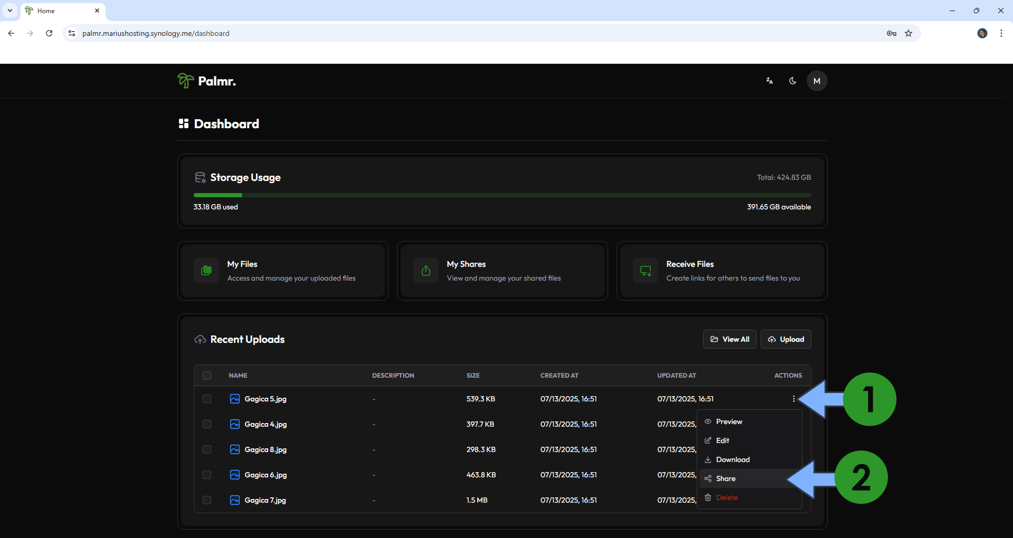
Task: Choose Delete in the context menu
Action: 750,497
